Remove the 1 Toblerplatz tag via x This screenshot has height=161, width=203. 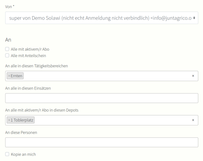[9, 120]
